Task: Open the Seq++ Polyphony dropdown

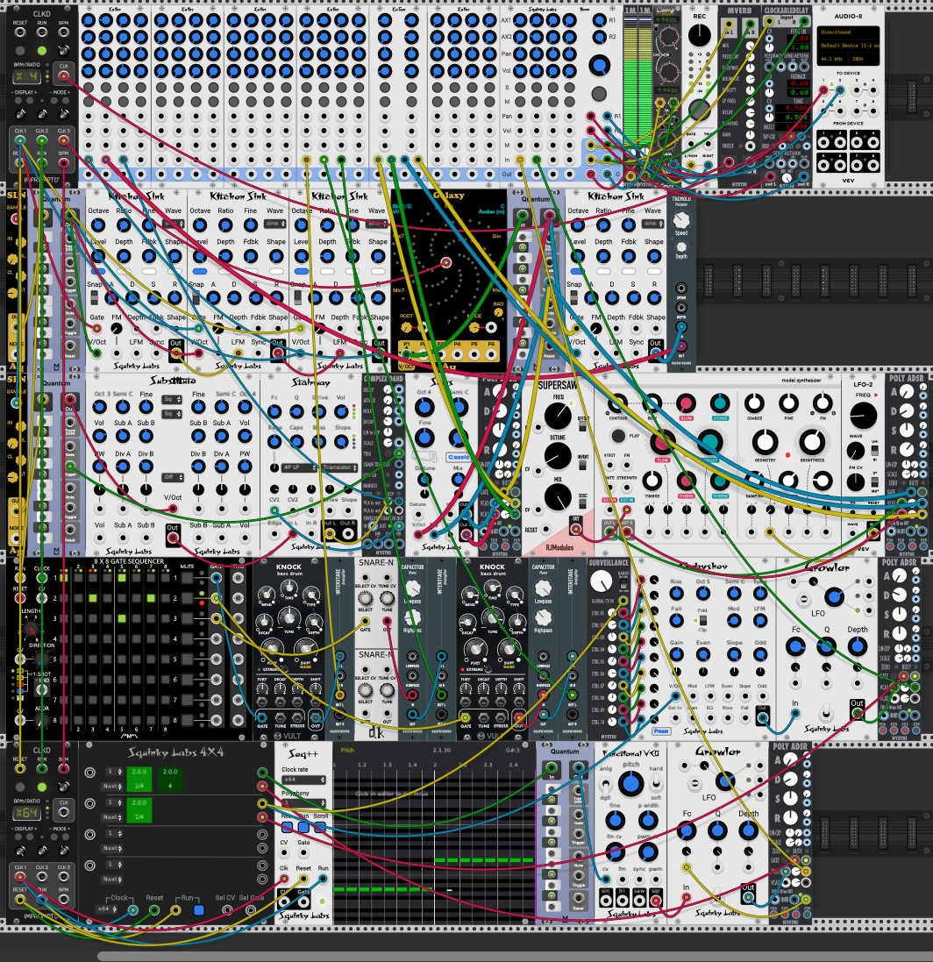Action: [x=303, y=802]
